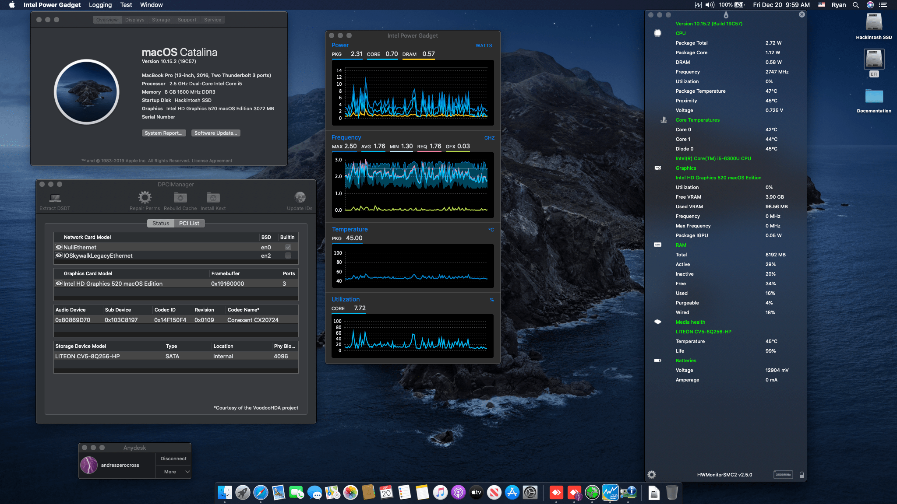
Task: Open Notification Center list icon
Action: click(883, 5)
